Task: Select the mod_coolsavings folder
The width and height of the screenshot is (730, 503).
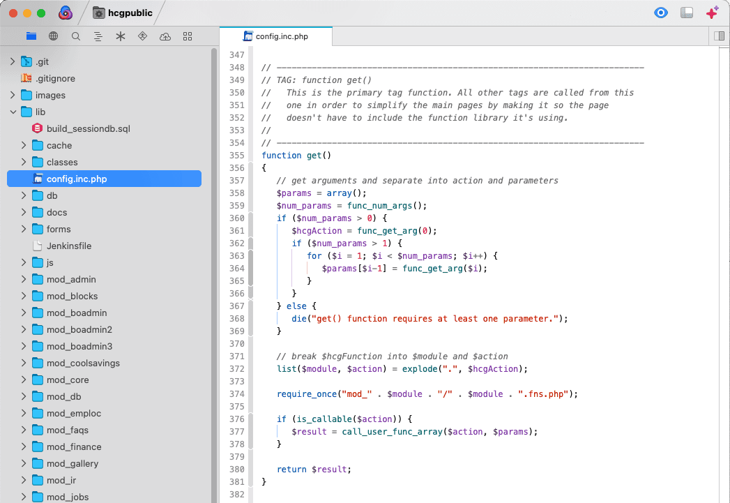Action: [84, 363]
